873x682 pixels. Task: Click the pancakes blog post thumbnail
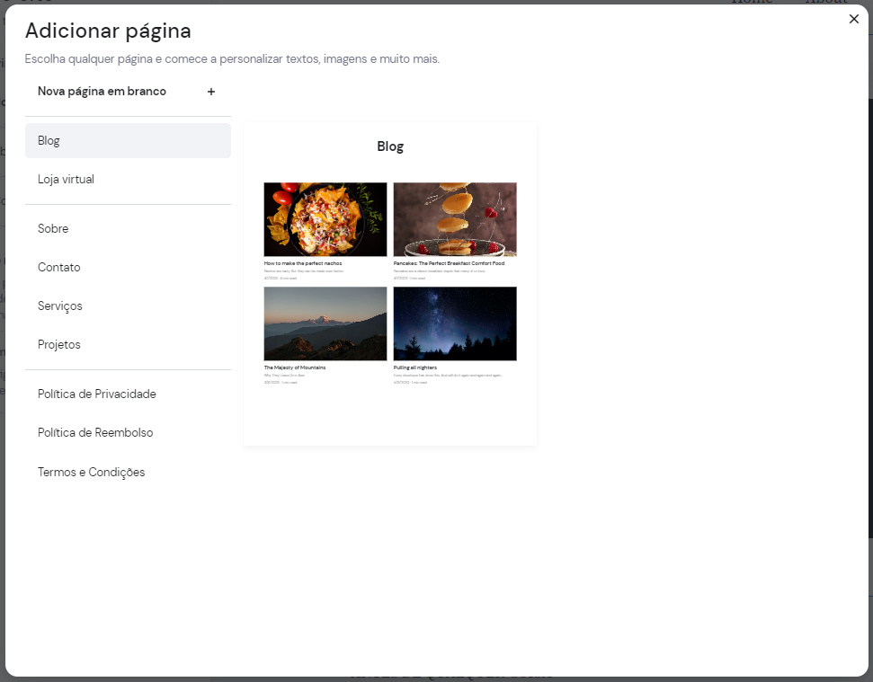[x=455, y=218]
